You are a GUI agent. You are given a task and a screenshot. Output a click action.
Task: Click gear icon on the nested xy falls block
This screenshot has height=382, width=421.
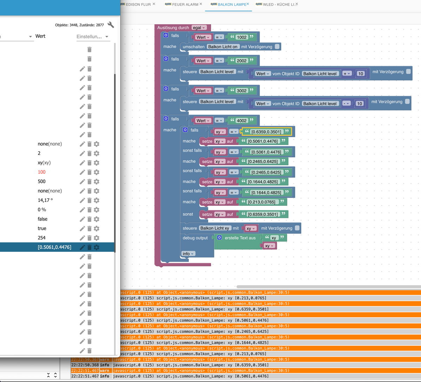[185, 130]
